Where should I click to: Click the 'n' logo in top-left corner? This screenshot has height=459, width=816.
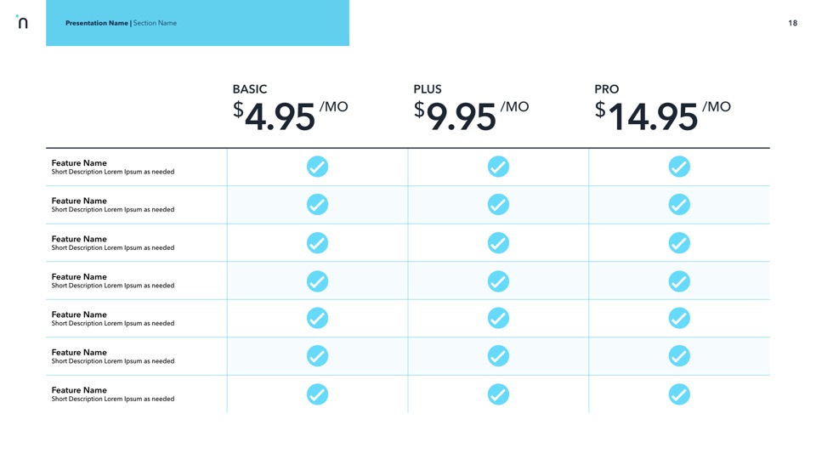tap(22, 22)
